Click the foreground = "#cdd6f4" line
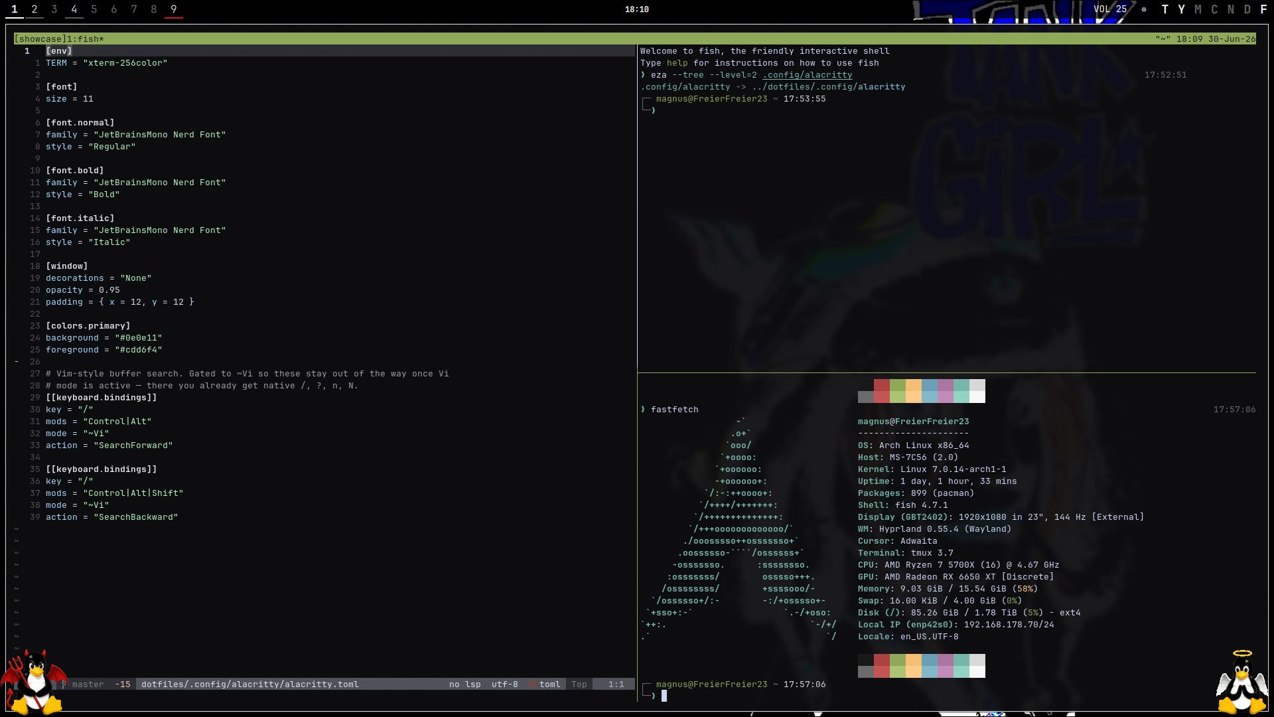The image size is (1274, 717). pos(104,350)
